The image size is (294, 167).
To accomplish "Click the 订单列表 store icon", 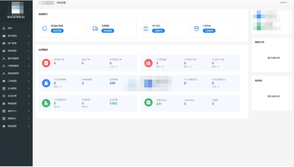I will tap(196, 29).
